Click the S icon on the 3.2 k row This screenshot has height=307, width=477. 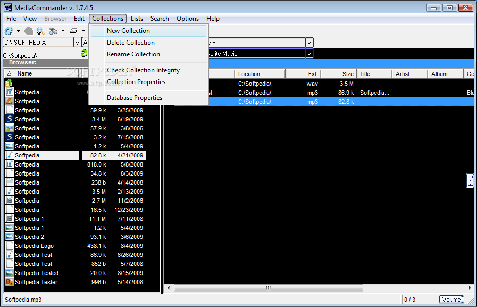click(10, 137)
